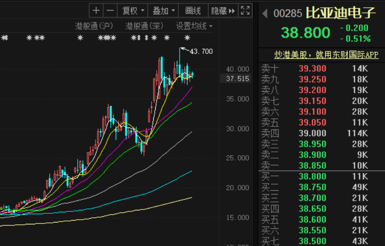Click 15.000 price axis label
This screenshot has width=385, height=246.
click(x=238, y=218)
